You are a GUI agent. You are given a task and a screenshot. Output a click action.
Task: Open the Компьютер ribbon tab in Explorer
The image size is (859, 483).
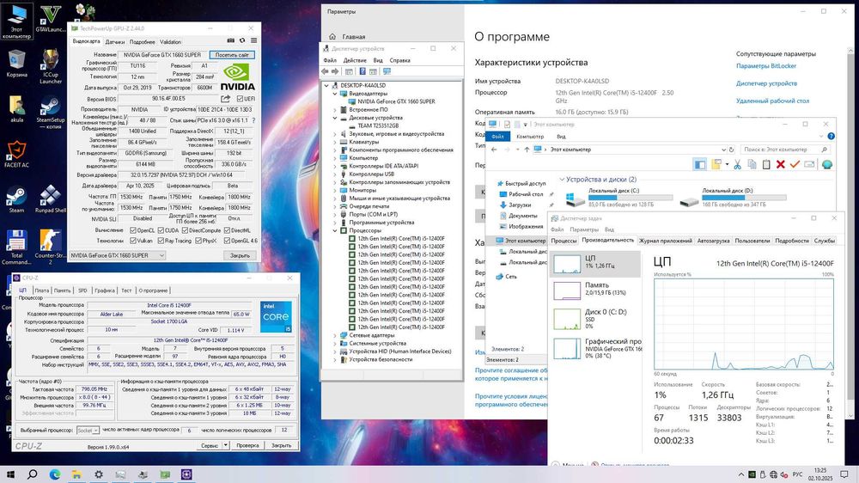[530, 137]
